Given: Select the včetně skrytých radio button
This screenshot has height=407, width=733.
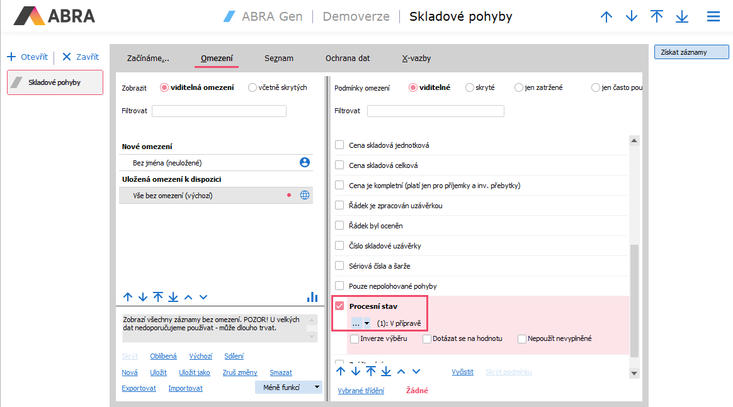Looking at the screenshot, I should coord(253,88).
